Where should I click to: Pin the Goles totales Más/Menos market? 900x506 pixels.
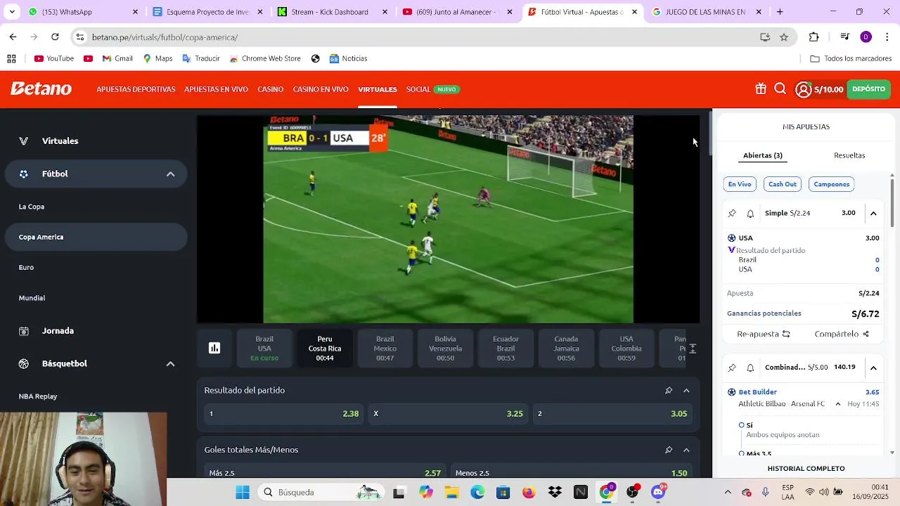click(669, 450)
